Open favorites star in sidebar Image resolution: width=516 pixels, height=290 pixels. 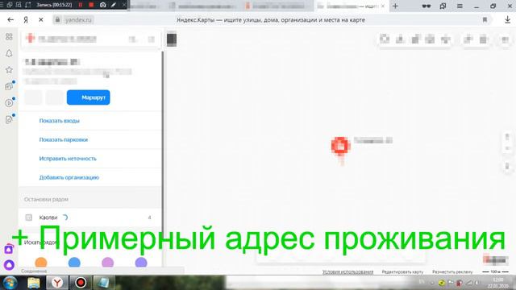point(9,70)
